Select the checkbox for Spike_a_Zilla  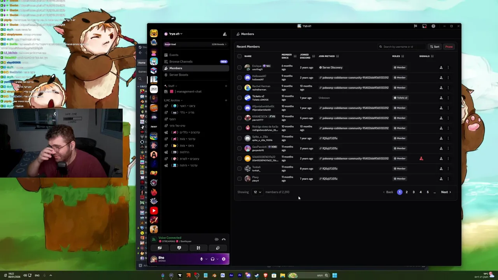click(x=239, y=138)
